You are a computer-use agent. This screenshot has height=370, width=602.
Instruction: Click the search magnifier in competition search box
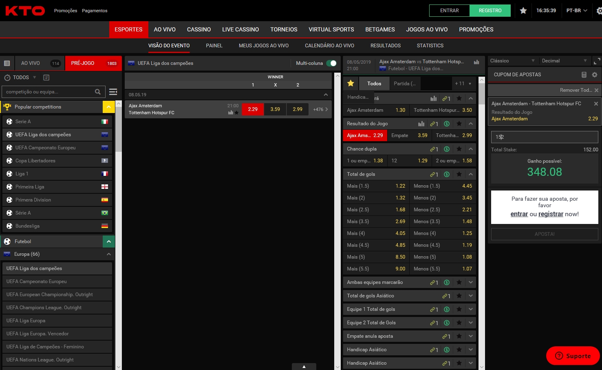[98, 92]
